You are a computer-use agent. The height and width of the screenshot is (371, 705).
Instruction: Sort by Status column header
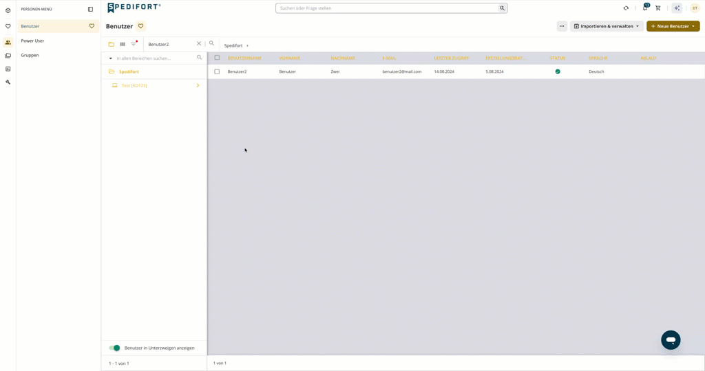557,58
